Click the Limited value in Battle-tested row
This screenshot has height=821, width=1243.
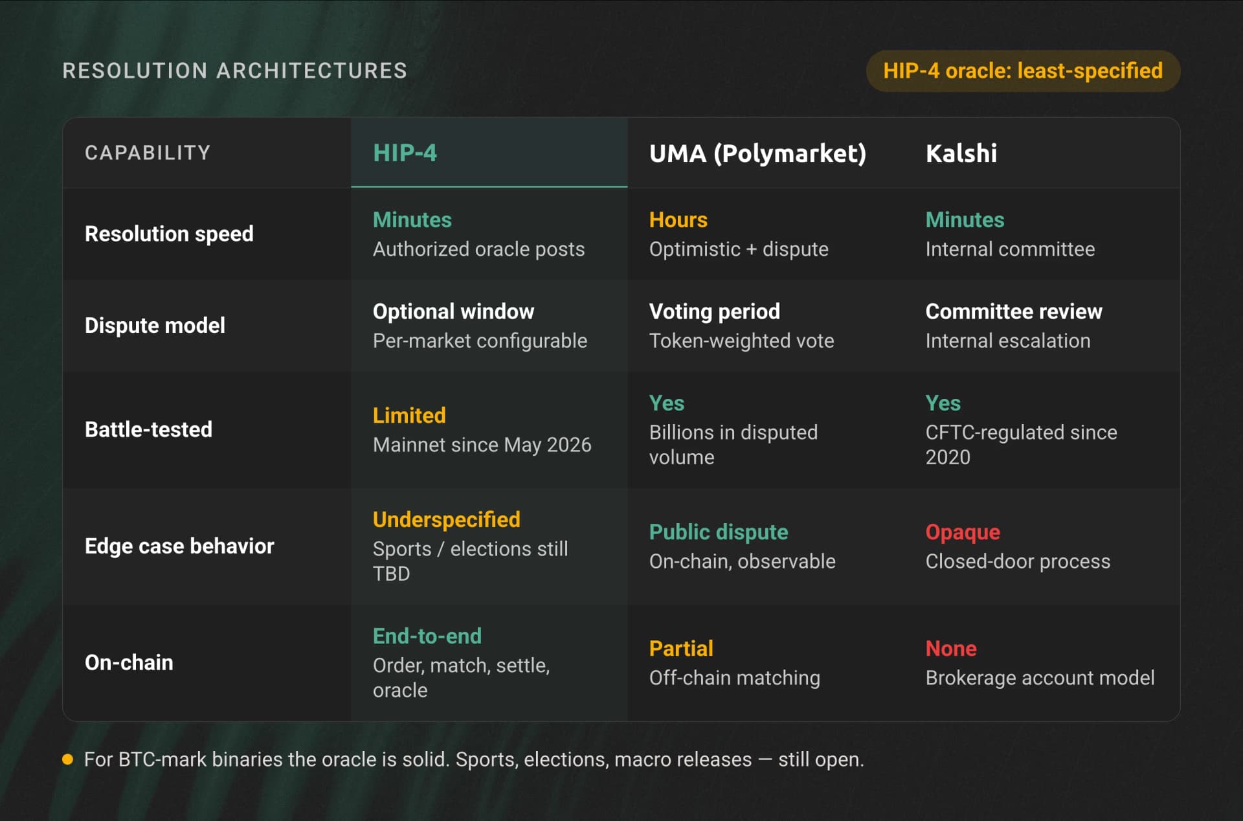409,415
